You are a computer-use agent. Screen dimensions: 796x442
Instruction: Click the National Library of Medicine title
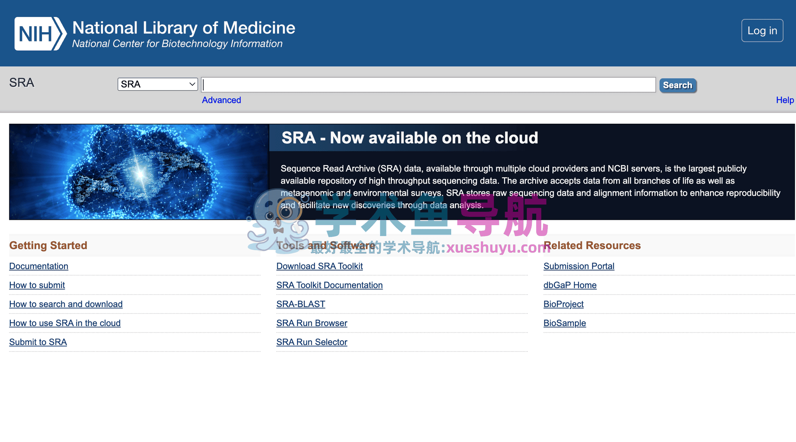[x=183, y=28]
